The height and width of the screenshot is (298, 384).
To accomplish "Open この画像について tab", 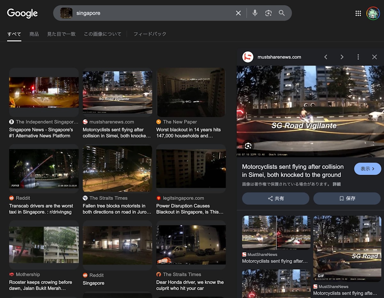I will click(x=102, y=34).
